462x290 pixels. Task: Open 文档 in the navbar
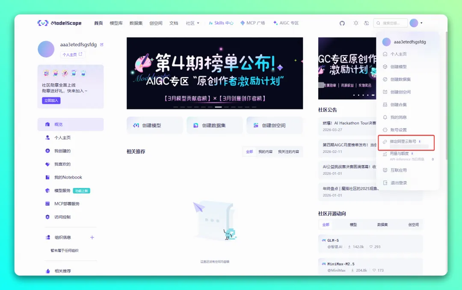pos(174,23)
